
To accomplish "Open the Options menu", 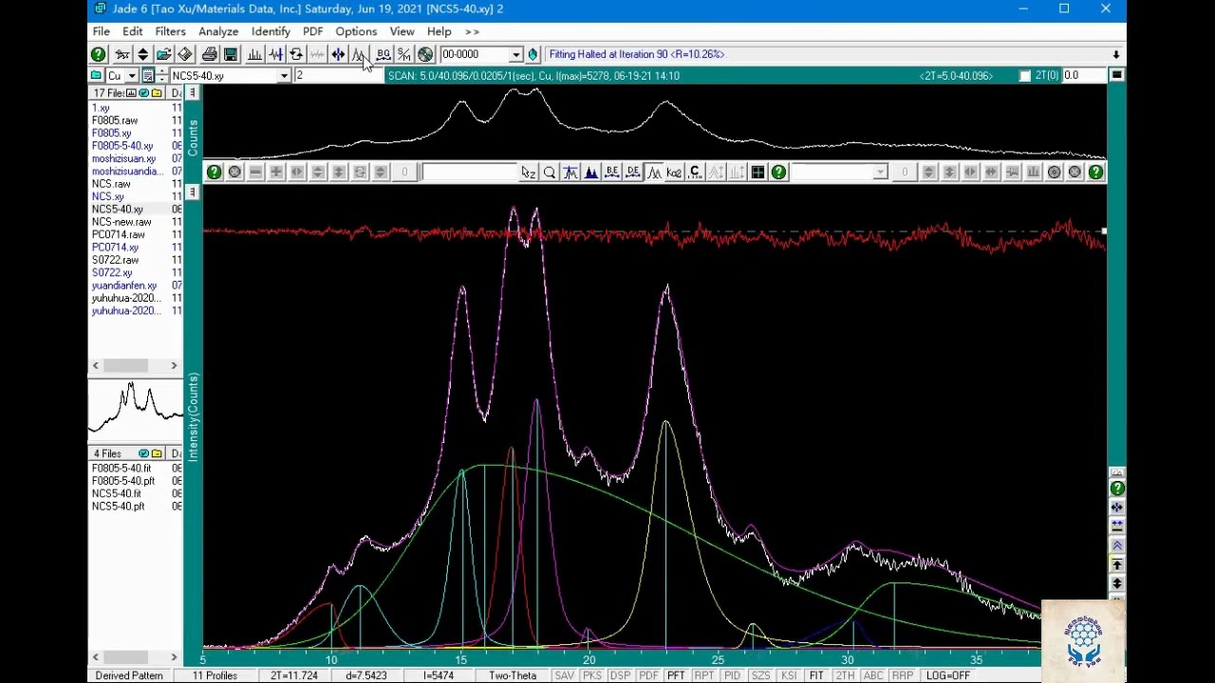I will click(356, 31).
